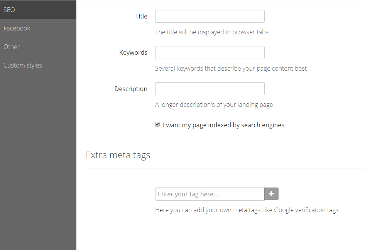Click the keywords help text line
The width and height of the screenshot is (365, 250).
point(231,68)
